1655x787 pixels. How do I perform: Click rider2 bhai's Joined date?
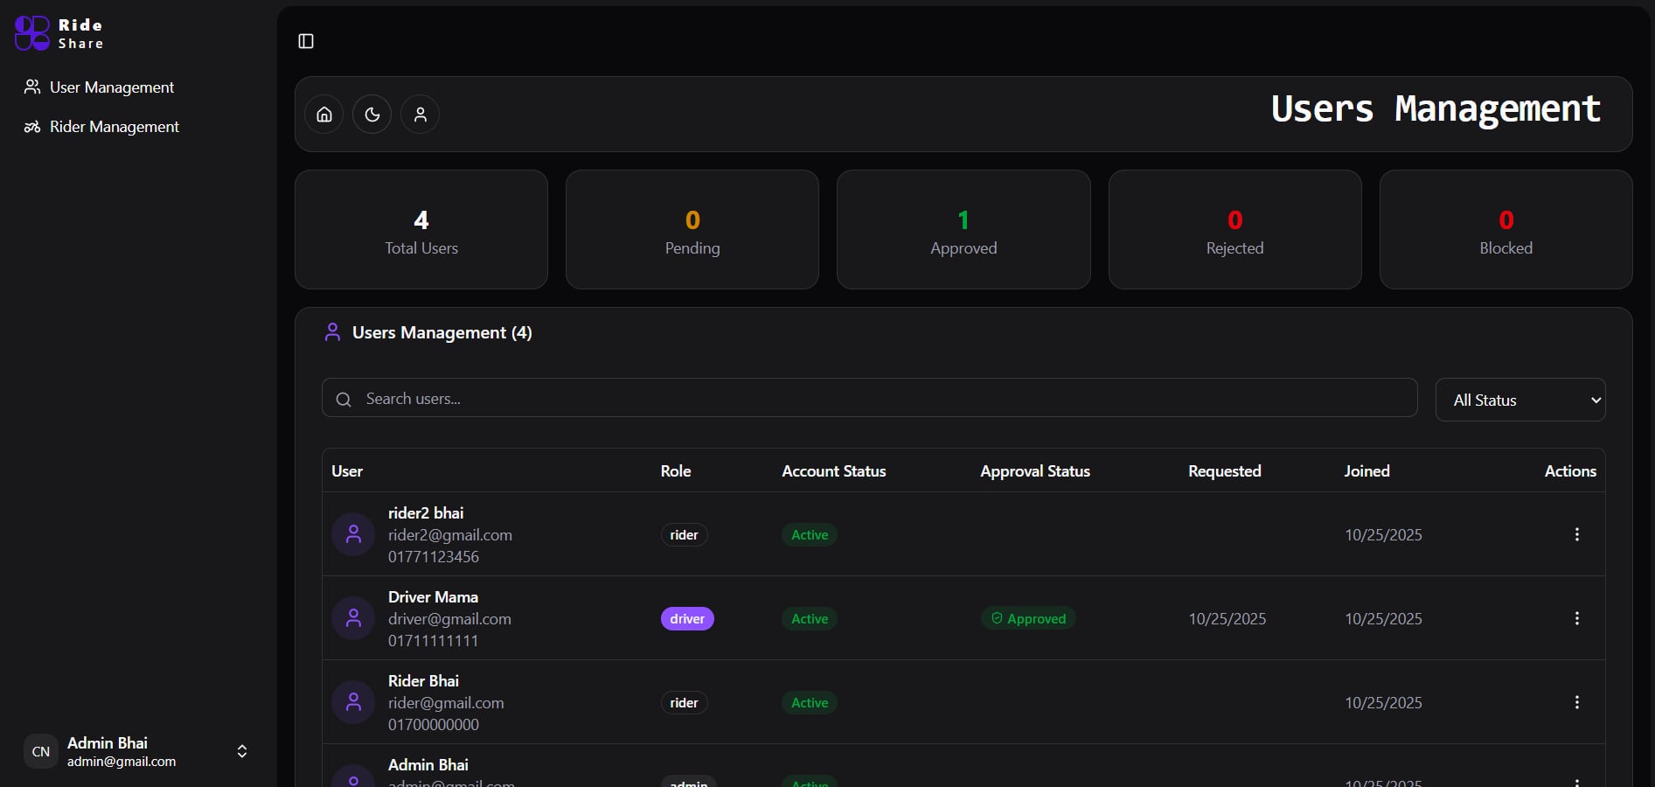coord(1383,535)
